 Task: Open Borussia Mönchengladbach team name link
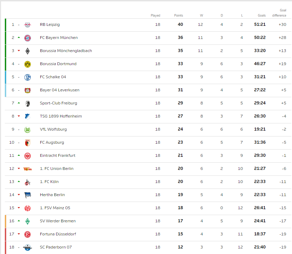(66, 51)
